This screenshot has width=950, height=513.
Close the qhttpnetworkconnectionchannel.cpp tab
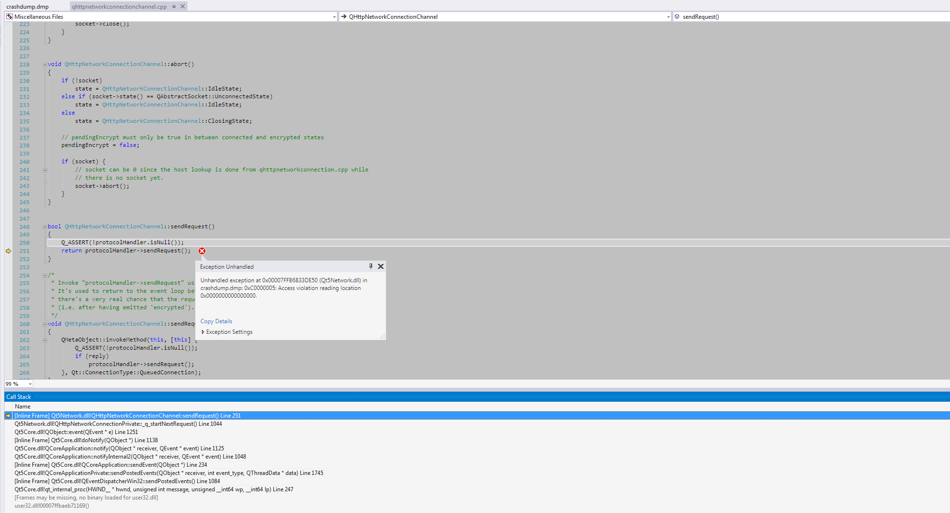(x=183, y=7)
